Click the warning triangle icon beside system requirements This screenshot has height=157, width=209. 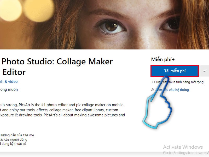pyautogui.click(x=153, y=90)
